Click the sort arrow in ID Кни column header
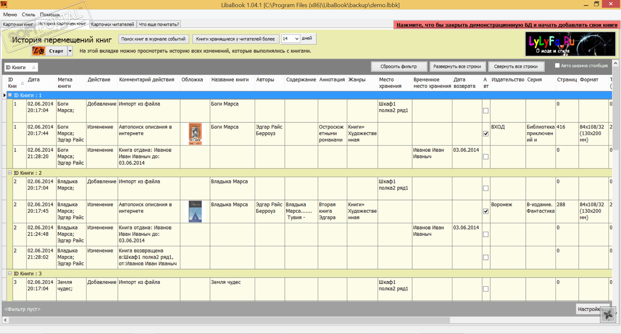Screen dimensions: 621x334 pyautogui.click(x=22, y=83)
